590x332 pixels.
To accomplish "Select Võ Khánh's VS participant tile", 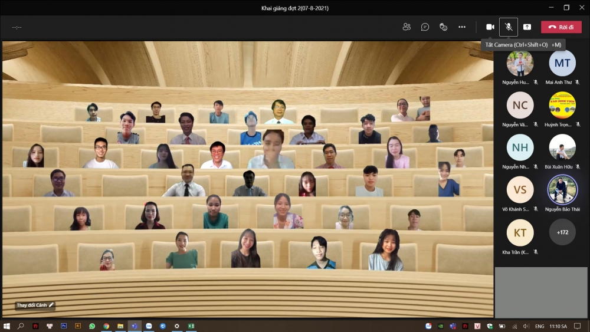I will 520,190.
